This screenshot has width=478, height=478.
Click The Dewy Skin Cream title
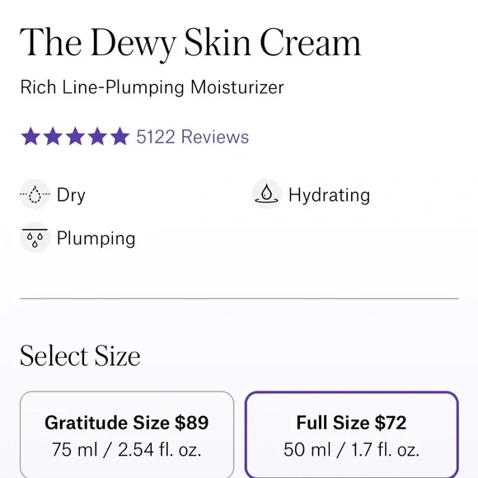(190, 43)
